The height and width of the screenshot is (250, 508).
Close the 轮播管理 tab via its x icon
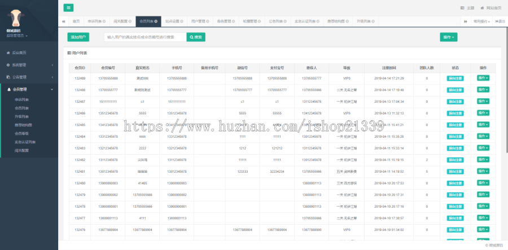tap(260, 21)
